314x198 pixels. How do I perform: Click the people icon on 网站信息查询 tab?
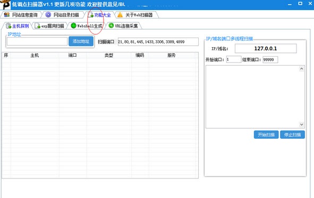7,15
